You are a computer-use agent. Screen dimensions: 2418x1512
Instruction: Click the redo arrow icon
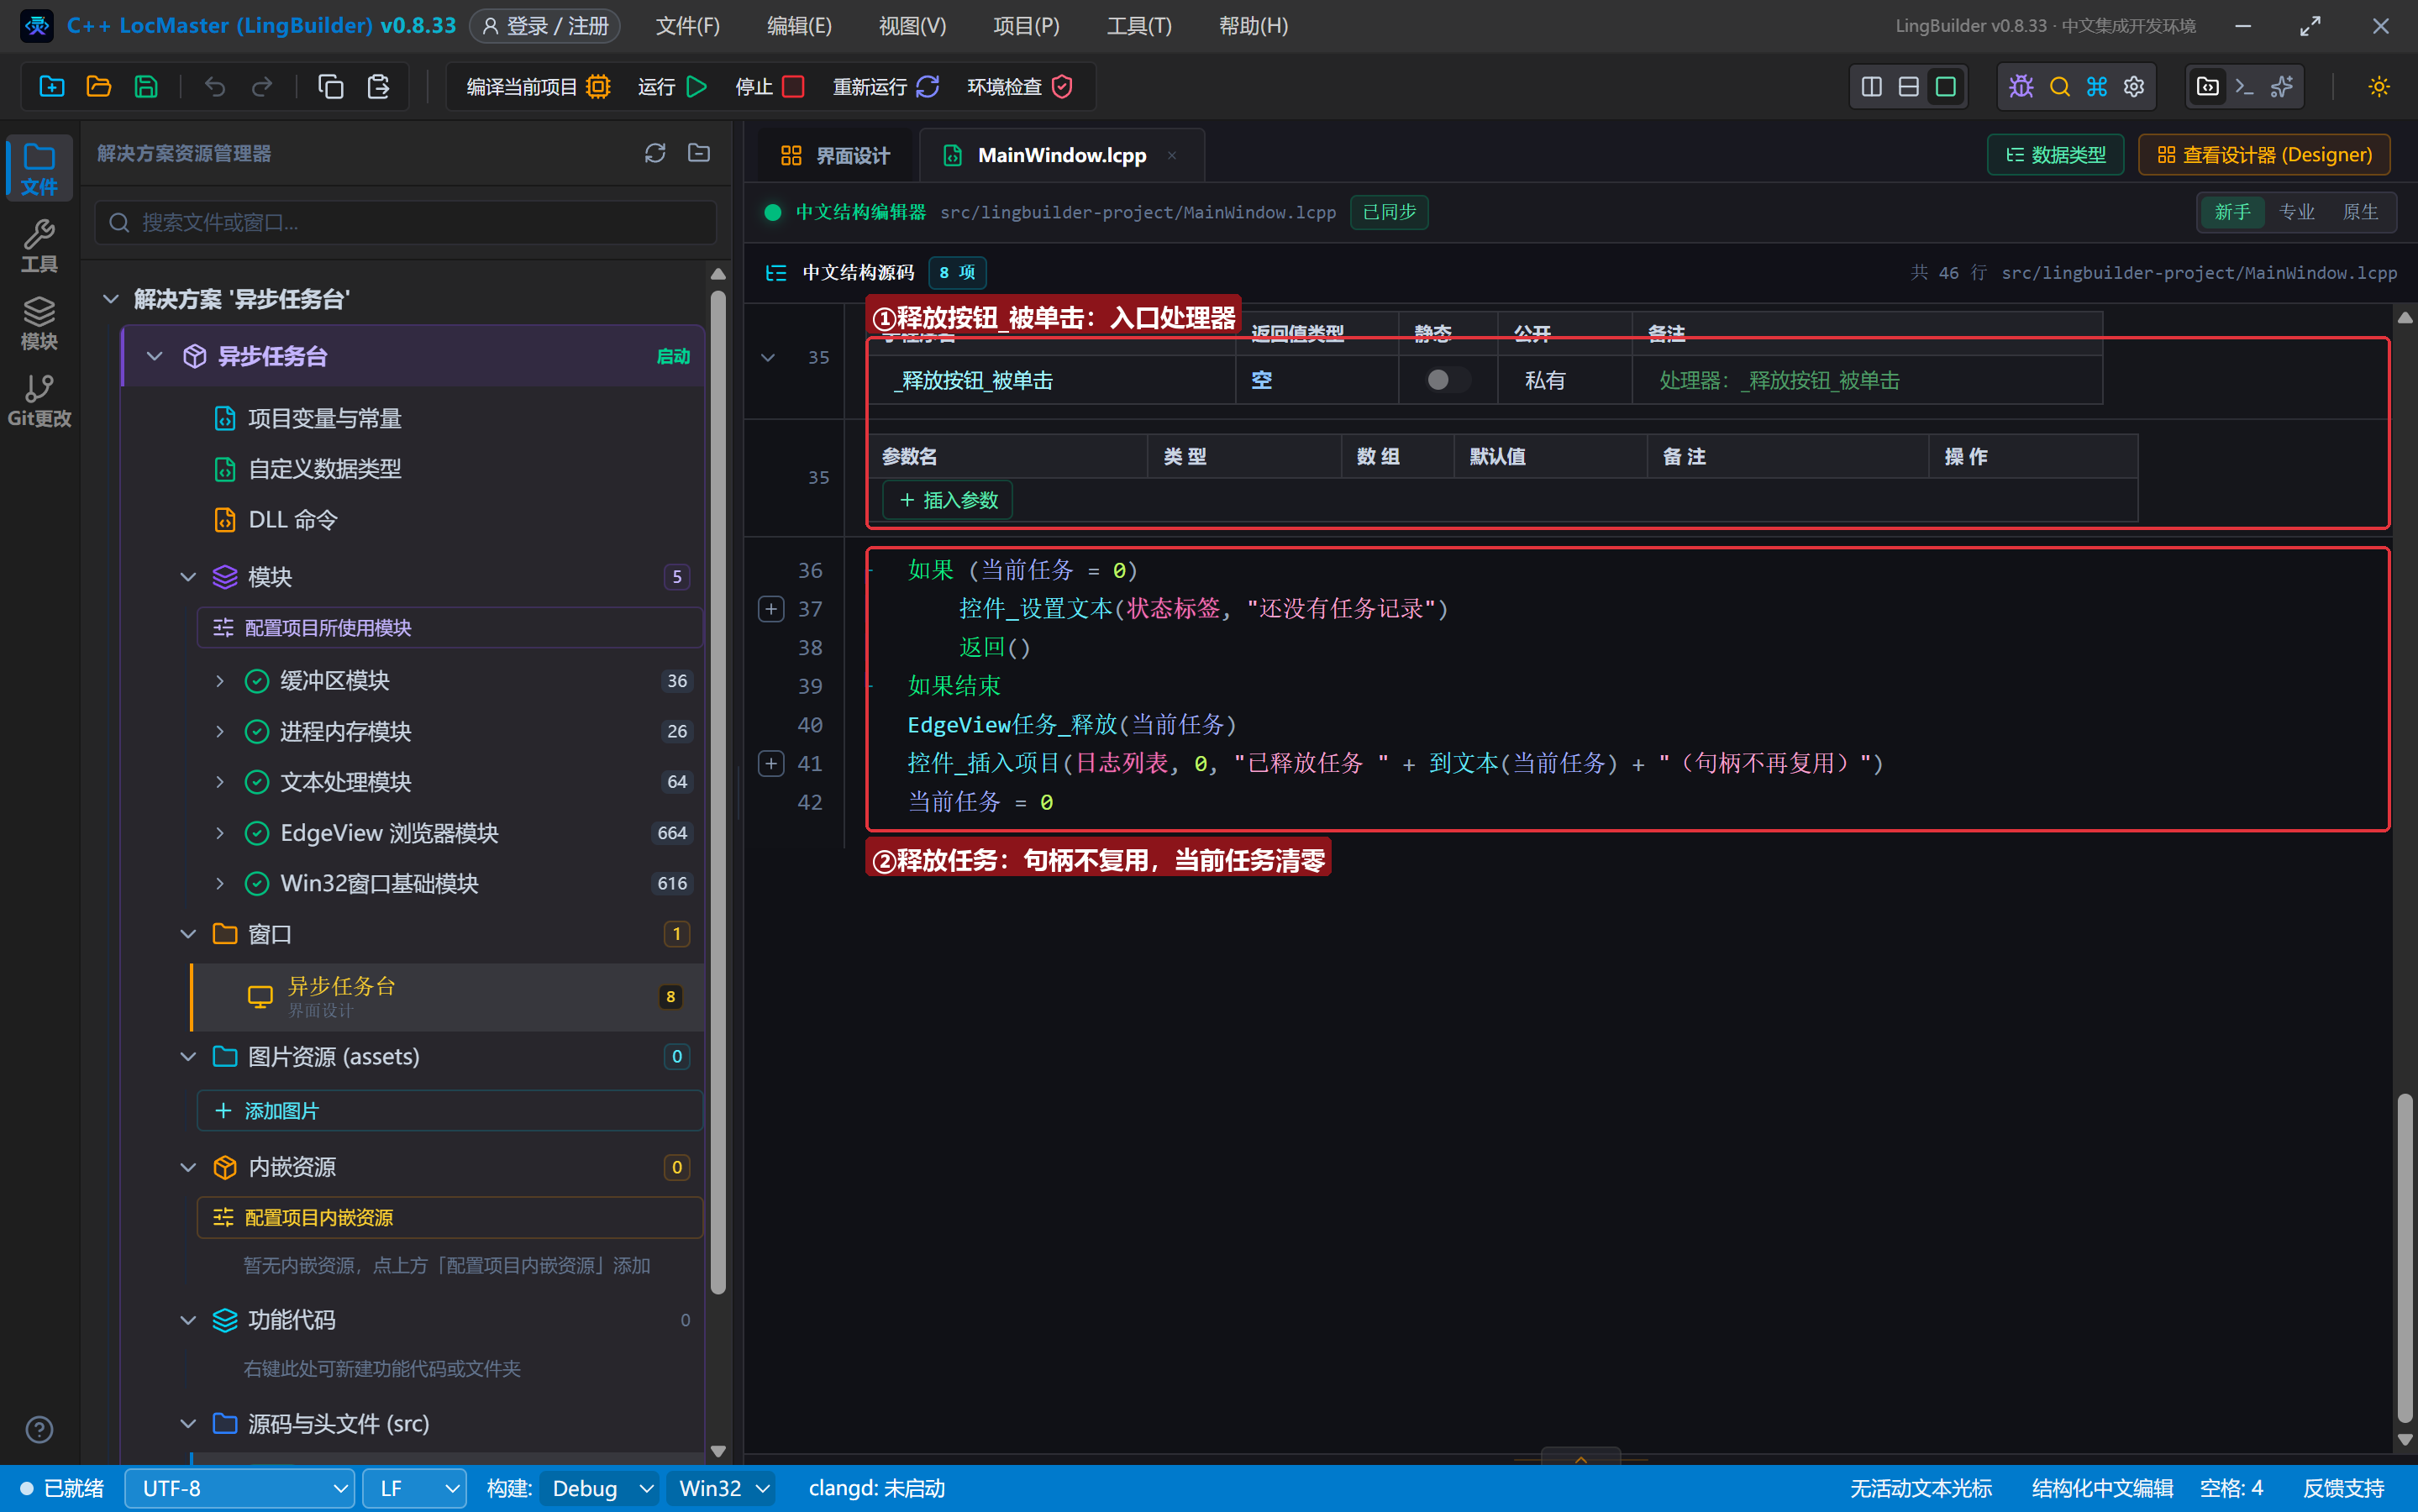tap(262, 87)
